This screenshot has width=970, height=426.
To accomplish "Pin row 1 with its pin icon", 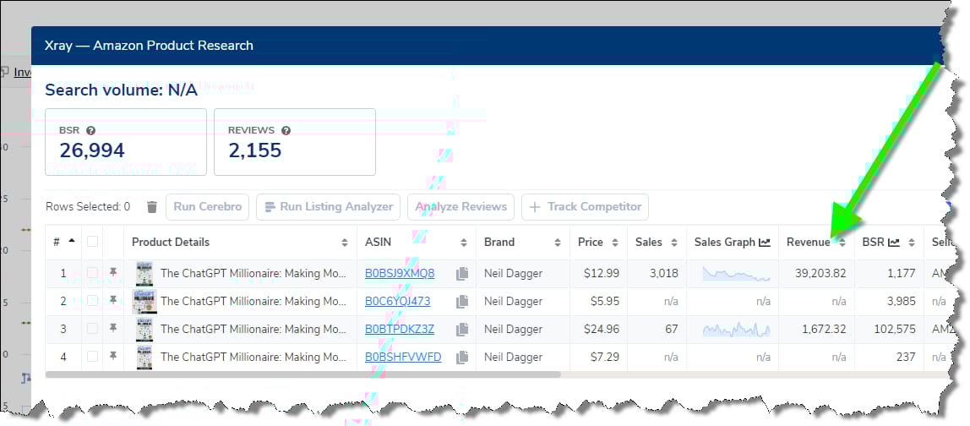I will pos(112,272).
